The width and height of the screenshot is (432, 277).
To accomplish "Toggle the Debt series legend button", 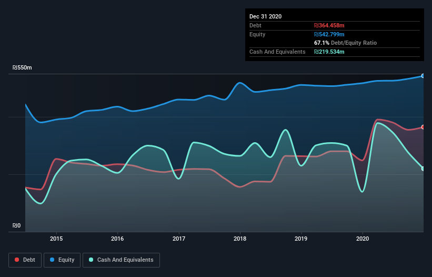I will 25,260.
